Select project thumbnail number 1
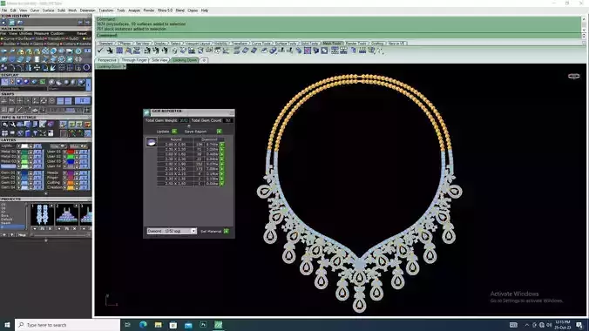Screen dimensions: 589x331 coord(42,215)
